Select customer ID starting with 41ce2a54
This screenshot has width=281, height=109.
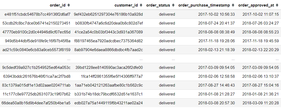pos(109,32)
